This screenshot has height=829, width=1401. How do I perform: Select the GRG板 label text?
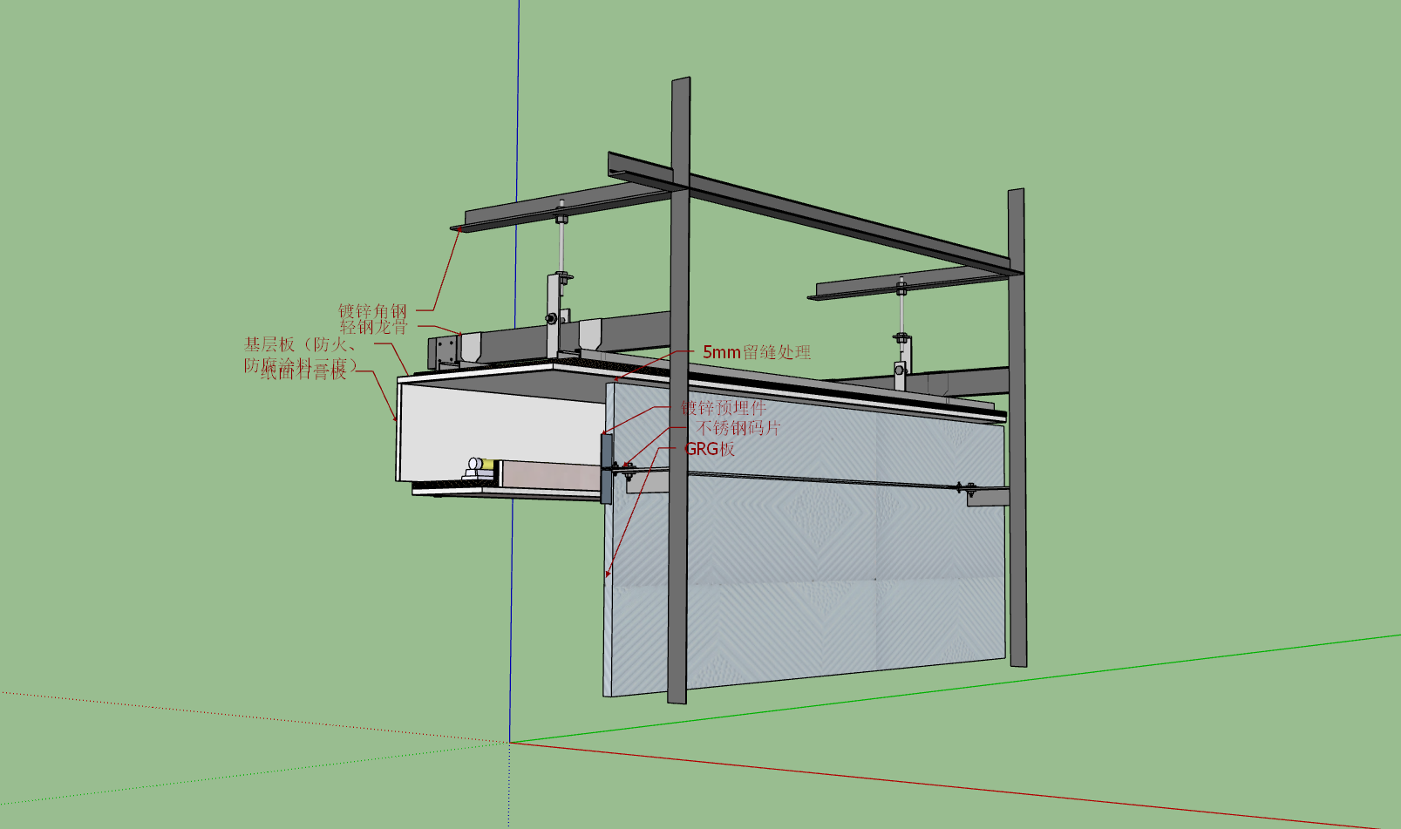tap(710, 449)
